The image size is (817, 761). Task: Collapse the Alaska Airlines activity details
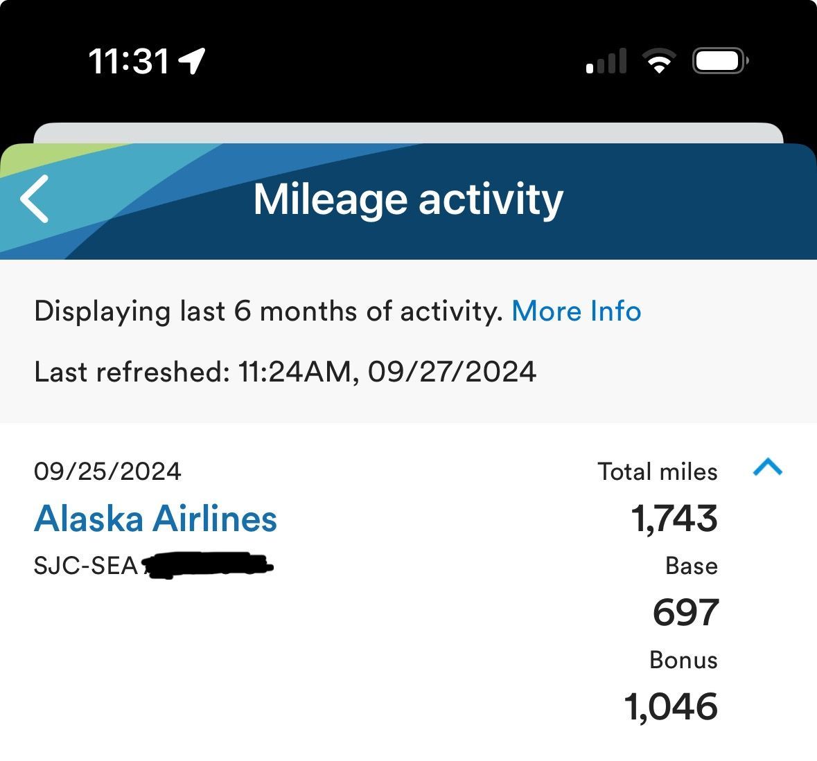[x=767, y=469]
